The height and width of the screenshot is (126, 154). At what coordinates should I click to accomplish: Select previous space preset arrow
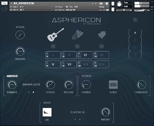click(x=75, y=119)
